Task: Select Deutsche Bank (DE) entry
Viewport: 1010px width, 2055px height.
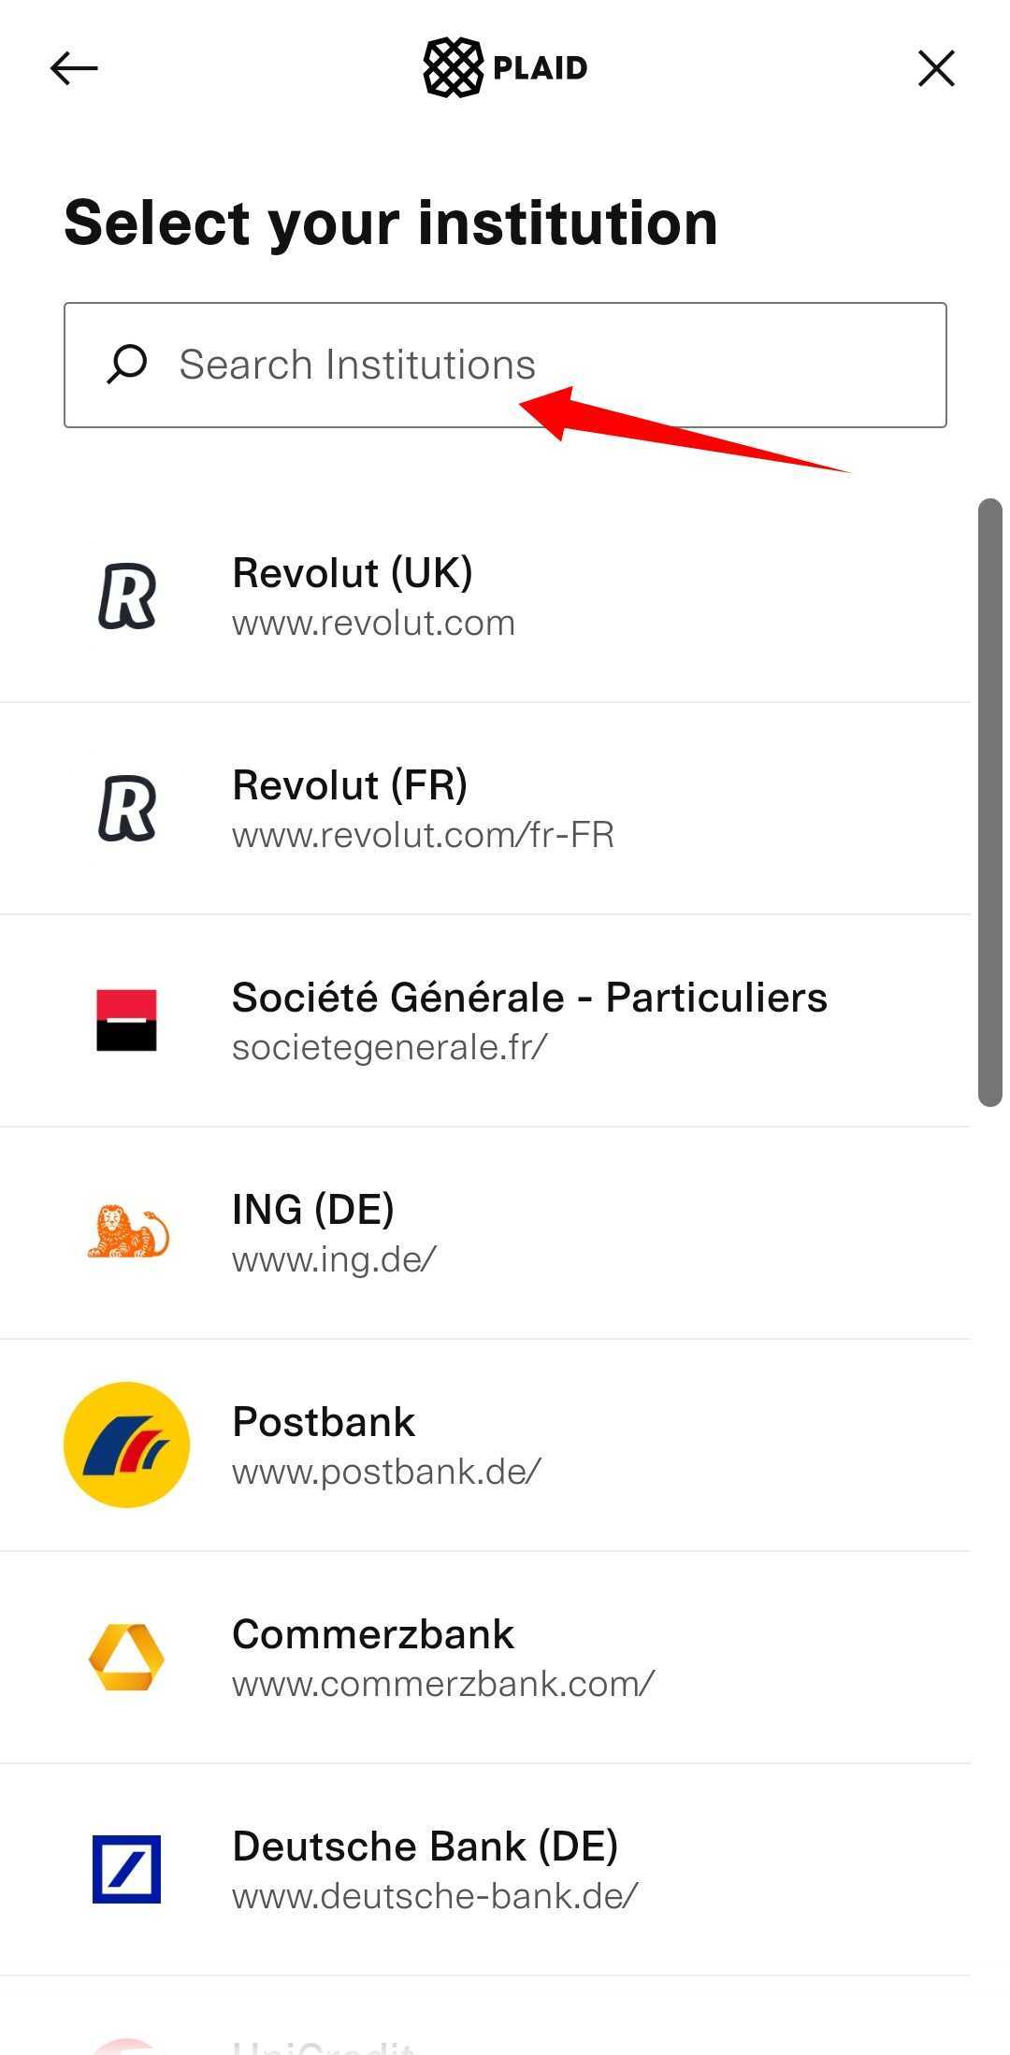Action: click(x=485, y=1870)
